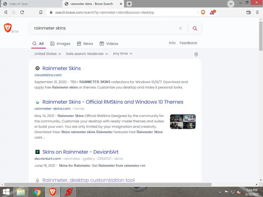Click the Rainmeter desktop tool favicon
This screenshot has width=263, height=197.
tap(37, 180)
